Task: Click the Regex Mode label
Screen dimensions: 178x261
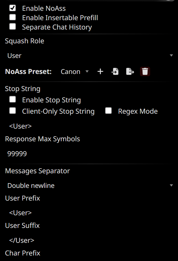Action: [138, 111]
